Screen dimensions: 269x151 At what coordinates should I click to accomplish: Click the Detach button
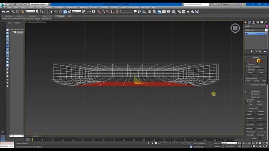coord(261,115)
